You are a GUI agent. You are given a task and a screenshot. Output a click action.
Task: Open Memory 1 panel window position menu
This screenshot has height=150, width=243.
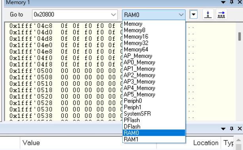click(223, 2)
